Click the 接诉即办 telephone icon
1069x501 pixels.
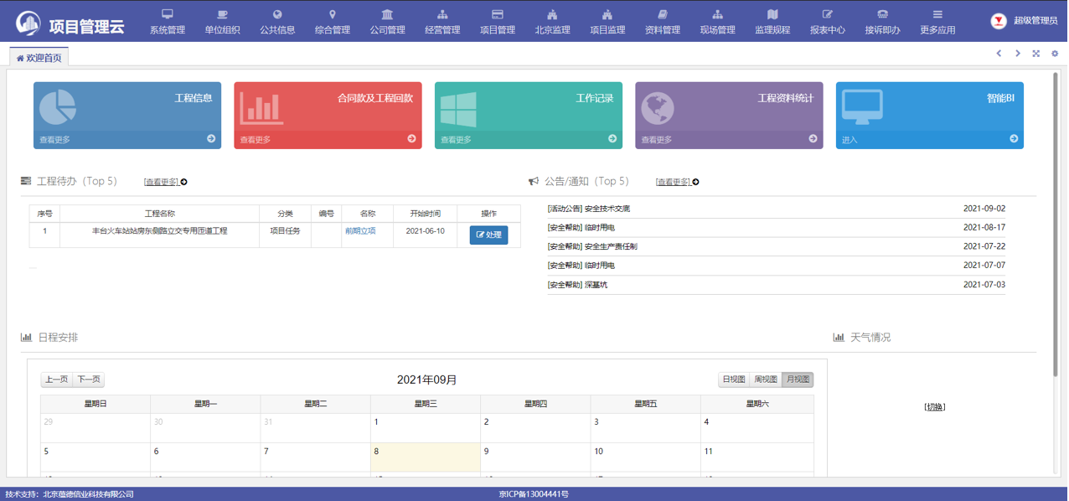tap(882, 14)
